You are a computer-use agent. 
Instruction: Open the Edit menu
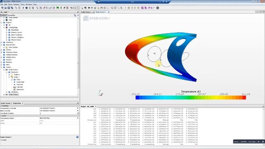coord(5,5)
